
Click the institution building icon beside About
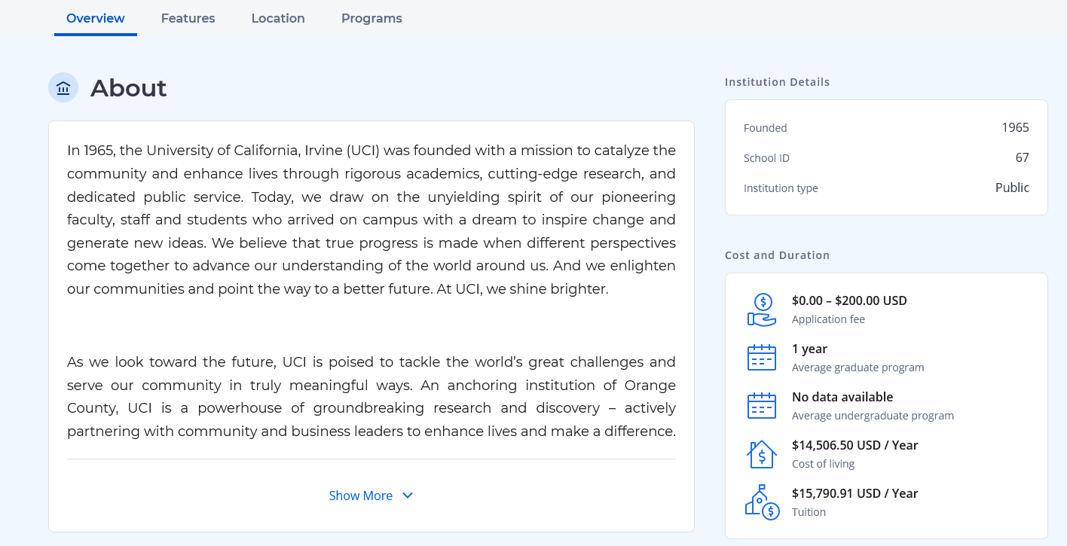63,88
